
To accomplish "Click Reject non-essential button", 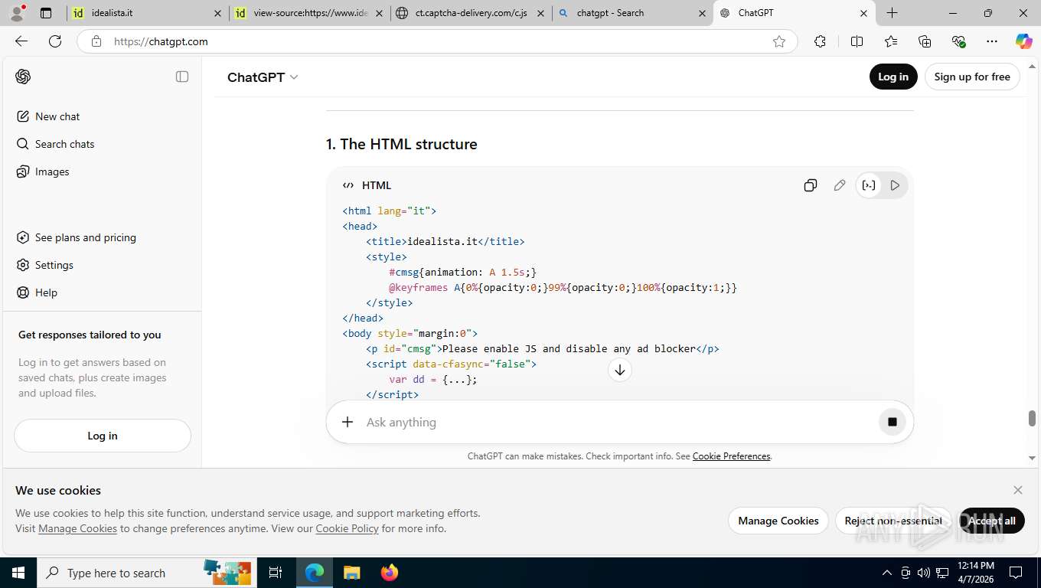I will (893, 521).
